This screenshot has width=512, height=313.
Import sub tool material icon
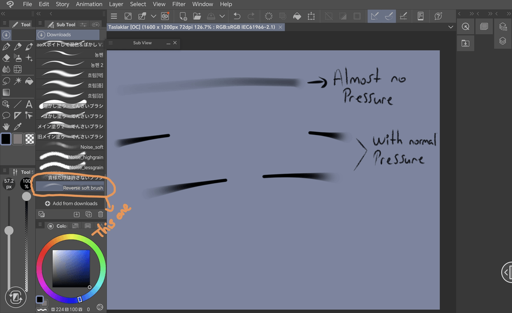click(76, 214)
